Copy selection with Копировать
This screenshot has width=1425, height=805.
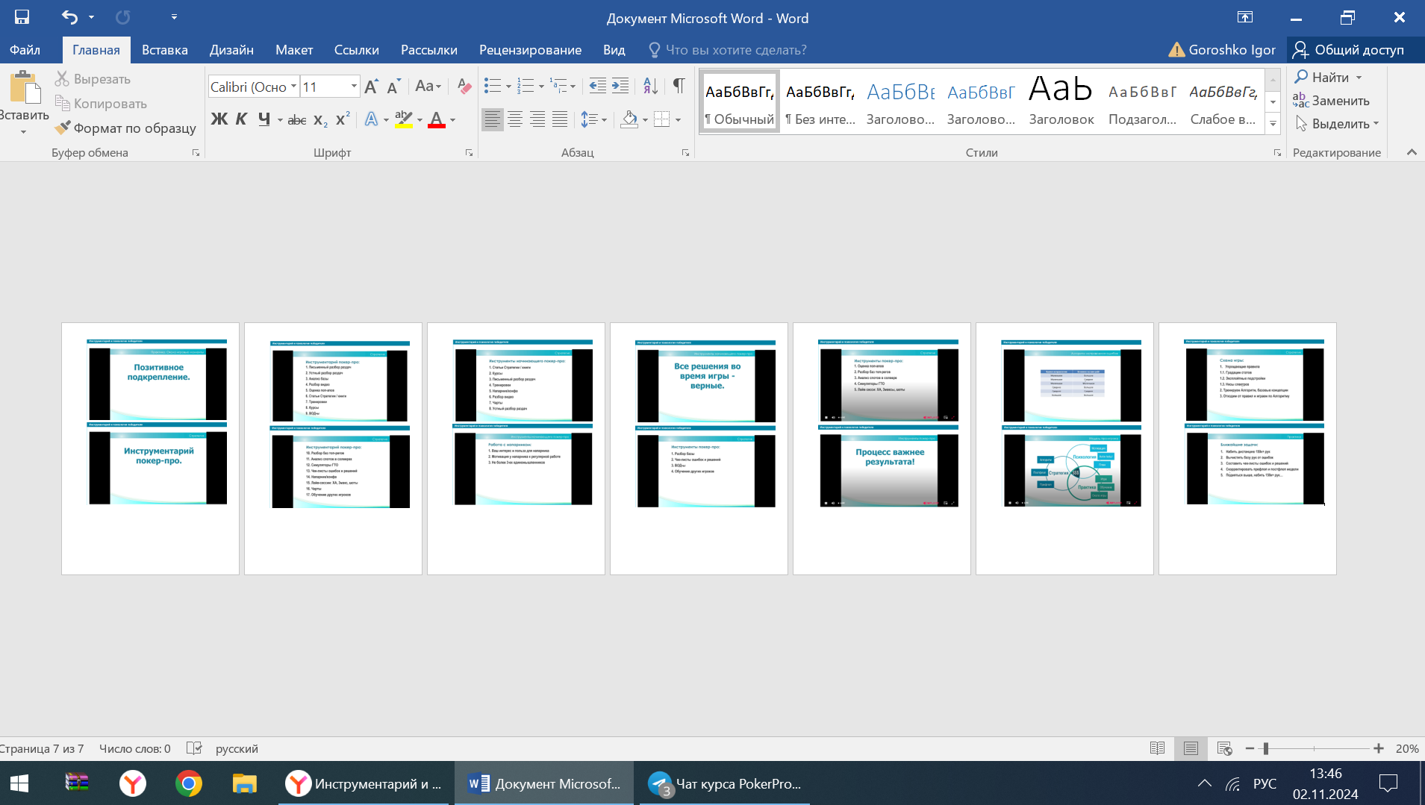pos(101,104)
